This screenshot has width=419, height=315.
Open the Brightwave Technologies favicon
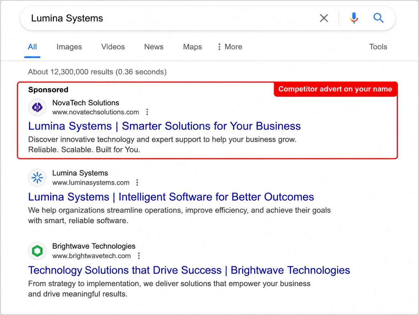click(37, 251)
